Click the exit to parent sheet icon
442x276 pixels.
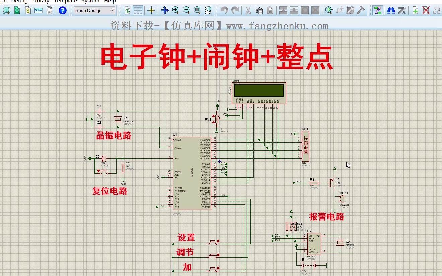point(437,10)
